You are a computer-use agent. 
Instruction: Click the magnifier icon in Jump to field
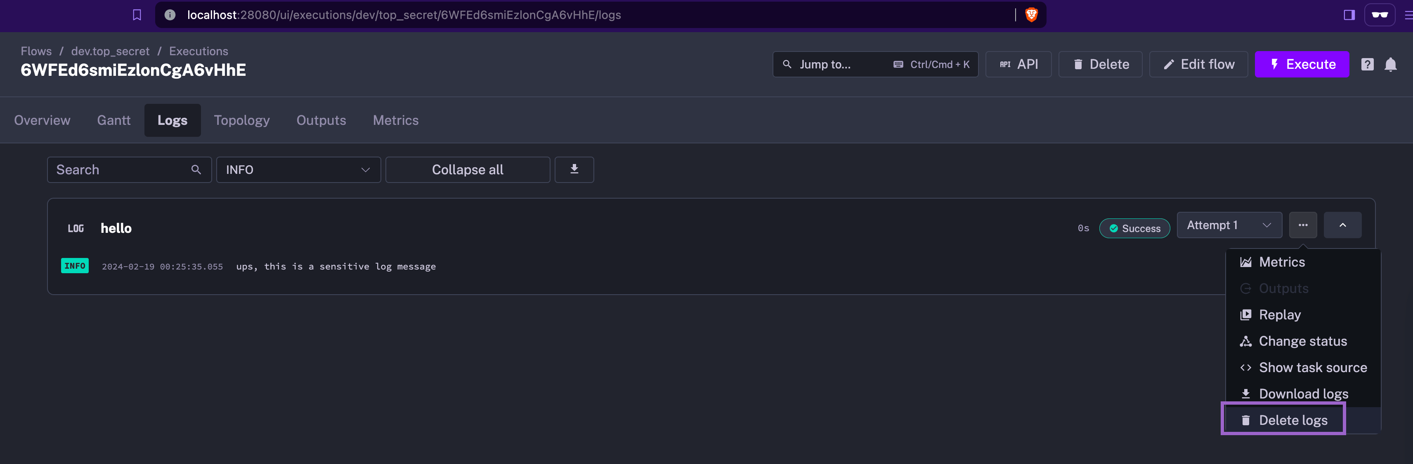(x=787, y=64)
